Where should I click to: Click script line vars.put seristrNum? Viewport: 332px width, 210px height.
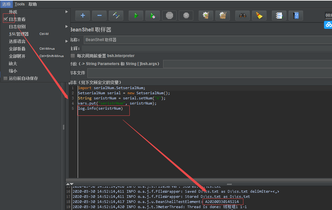click(117, 103)
